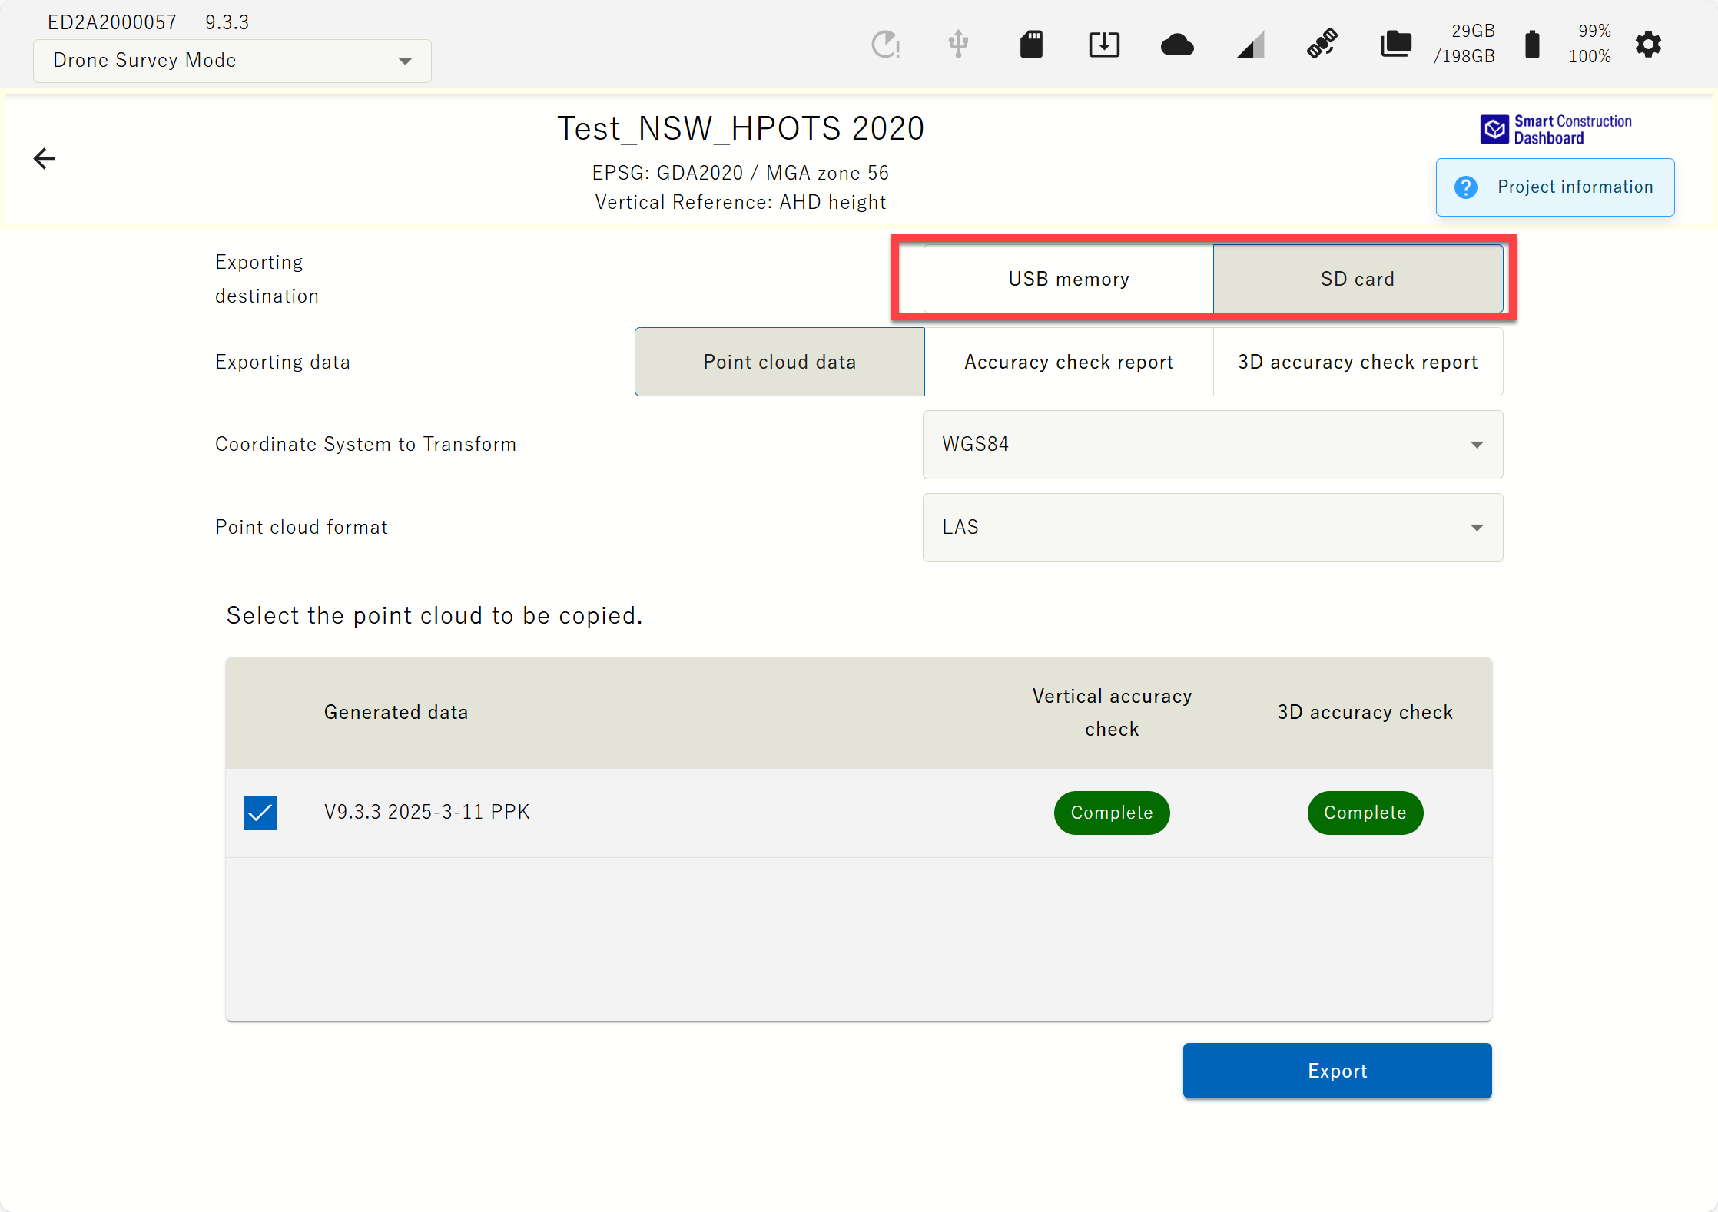Screen dimensions: 1718x1212
Task: Check the battery status icon
Action: pos(1532,45)
